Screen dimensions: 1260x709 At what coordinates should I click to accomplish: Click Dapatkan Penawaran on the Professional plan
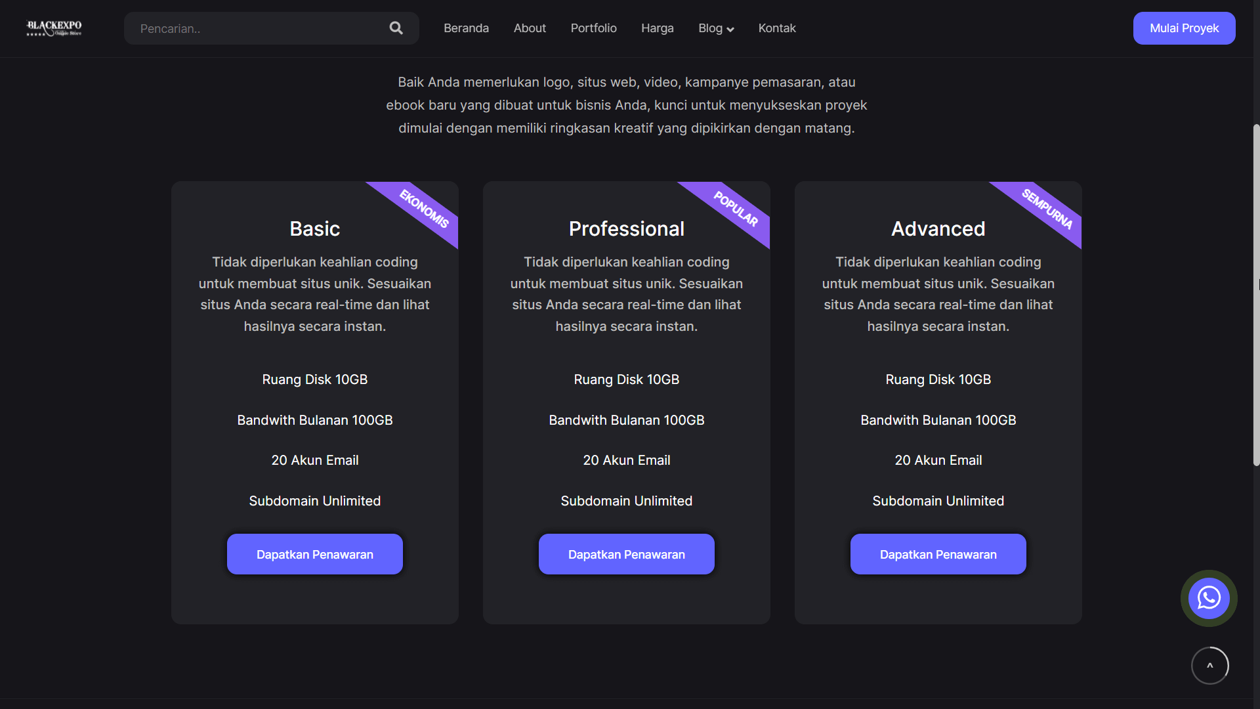(626, 554)
